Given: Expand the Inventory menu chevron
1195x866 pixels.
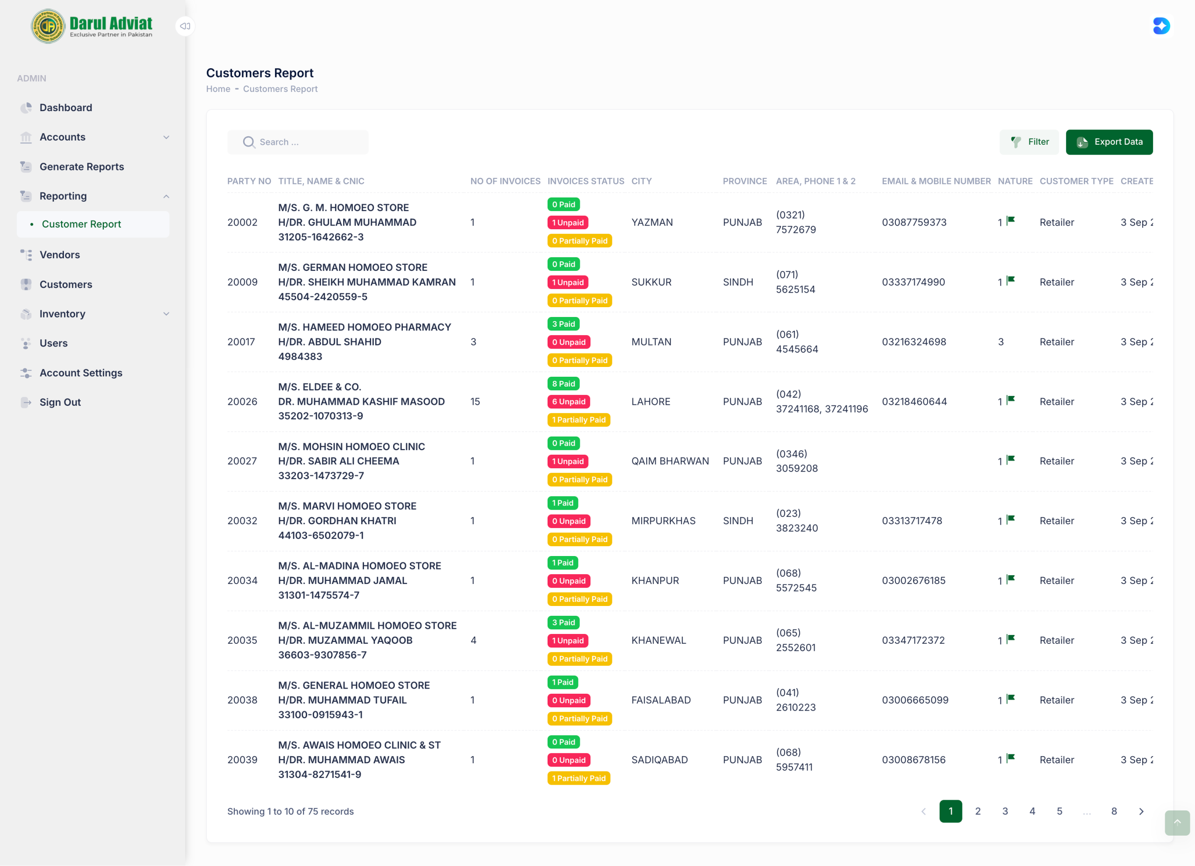Looking at the screenshot, I should pos(167,314).
